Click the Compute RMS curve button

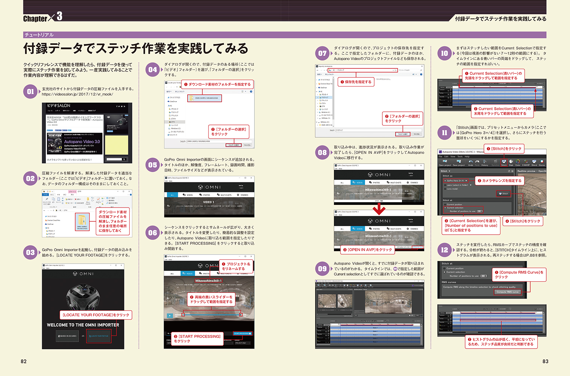coord(507,292)
